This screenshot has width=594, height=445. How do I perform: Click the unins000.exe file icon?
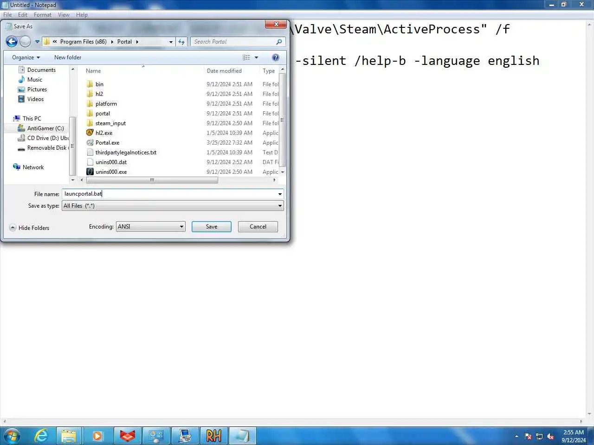pos(90,172)
